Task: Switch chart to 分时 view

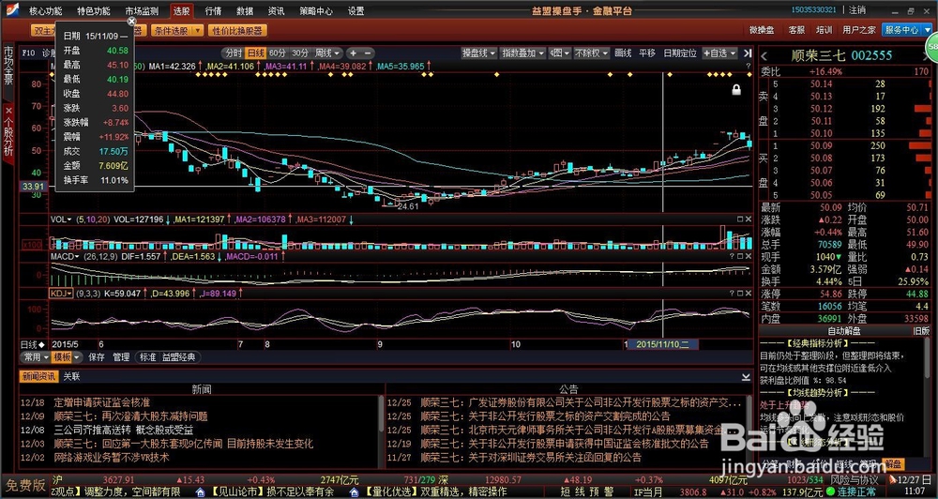Action: coord(233,53)
